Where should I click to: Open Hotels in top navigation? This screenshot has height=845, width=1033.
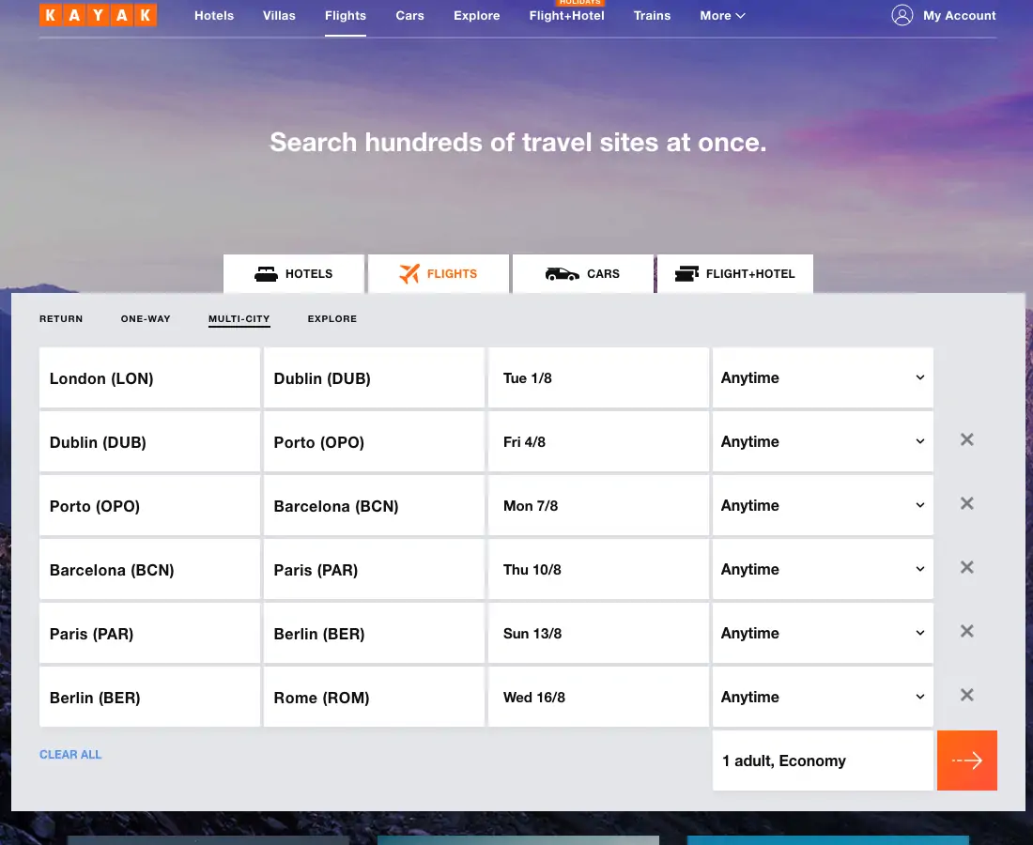pyautogui.click(x=214, y=16)
